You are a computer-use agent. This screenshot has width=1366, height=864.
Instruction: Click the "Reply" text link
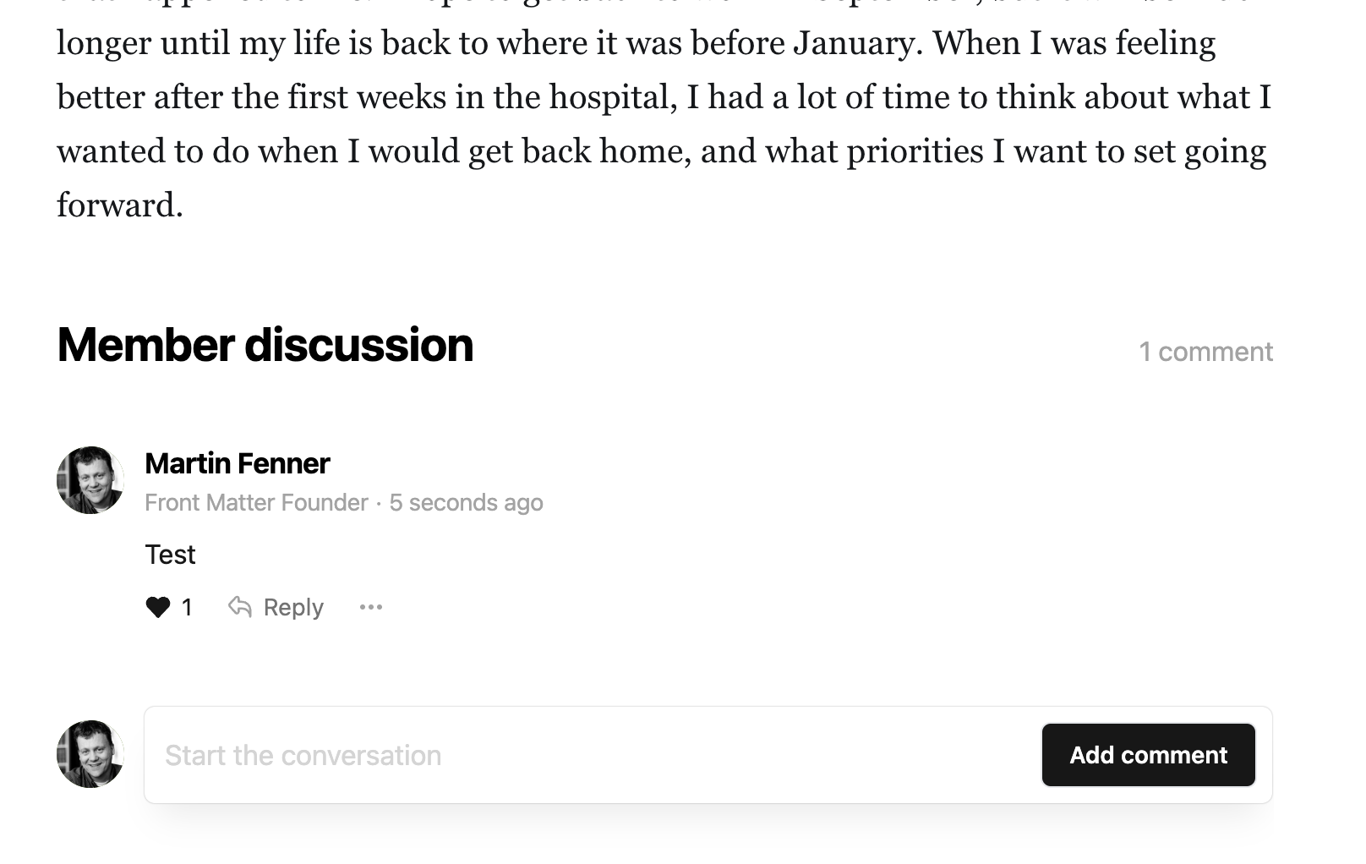pos(293,607)
